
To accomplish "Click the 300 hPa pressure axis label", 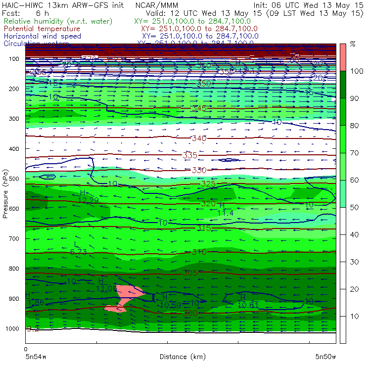I will click(14, 119).
